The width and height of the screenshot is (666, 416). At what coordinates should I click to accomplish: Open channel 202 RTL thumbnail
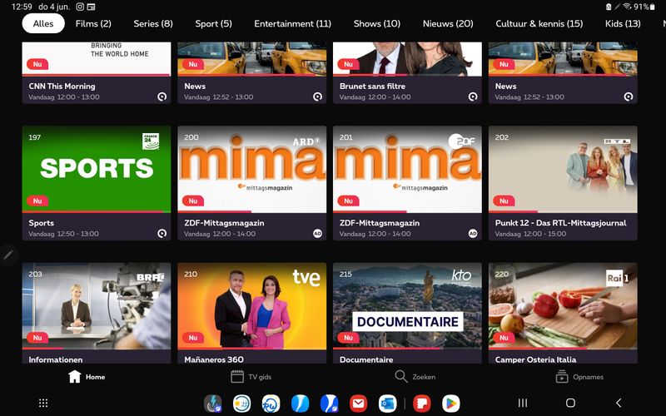pos(563,169)
